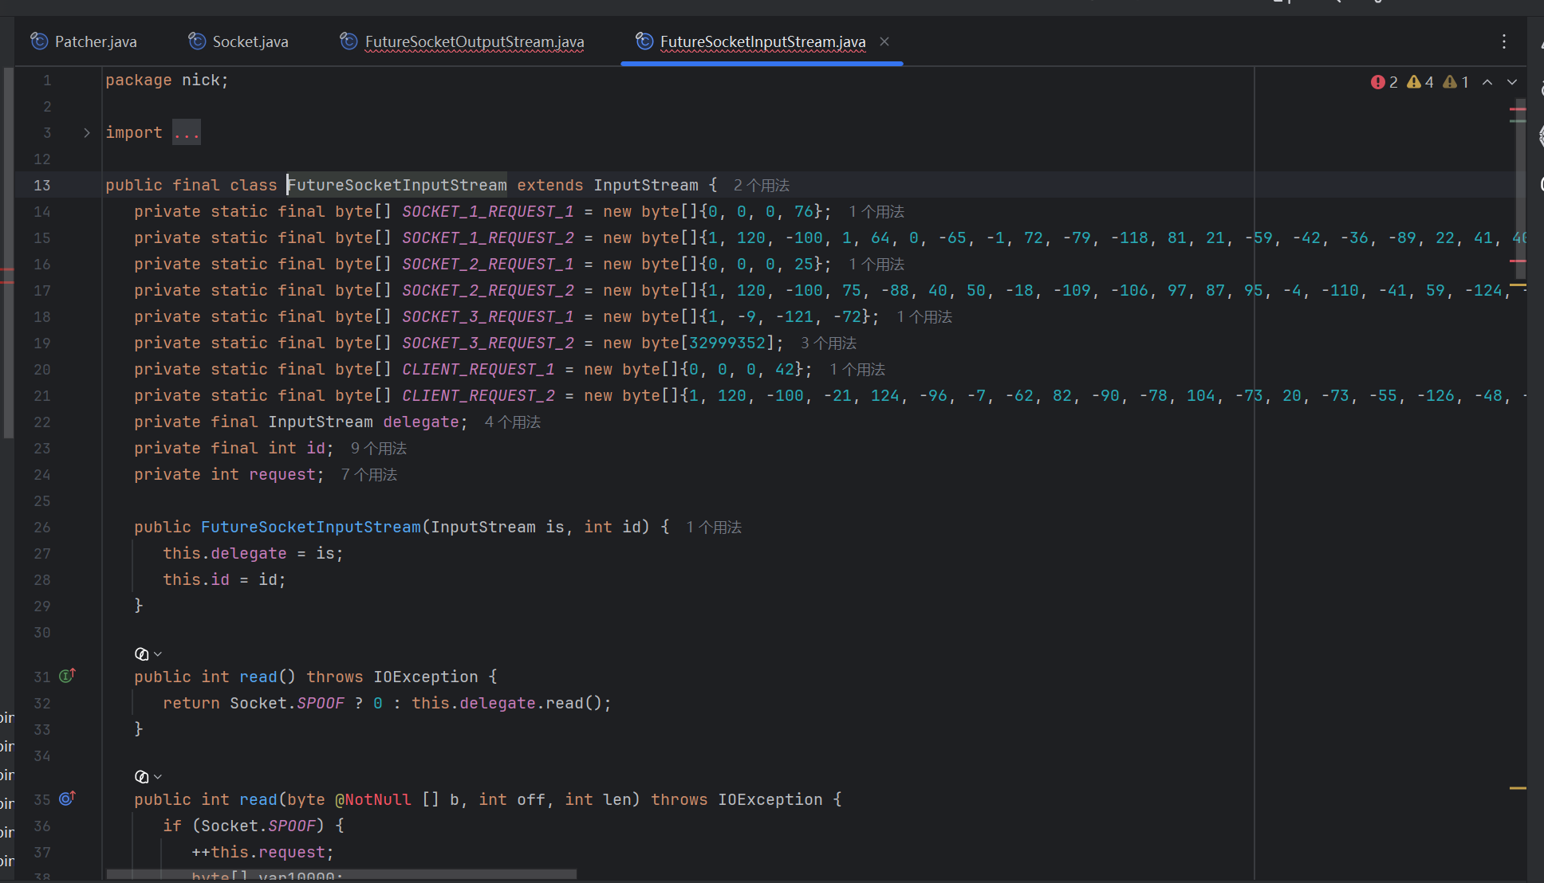1544x883 pixels.
Task: Expand the folded import block
Action: [87, 132]
